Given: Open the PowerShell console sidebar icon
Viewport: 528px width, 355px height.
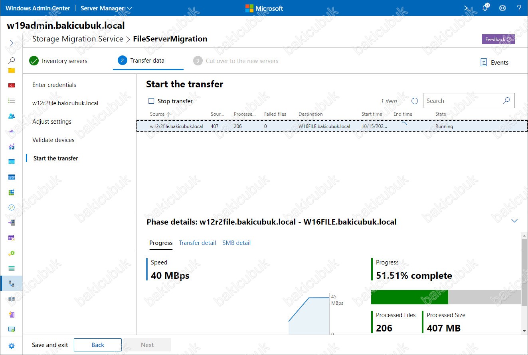Looking at the screenshot, I should pyautogui.click(x=12, y=162).
